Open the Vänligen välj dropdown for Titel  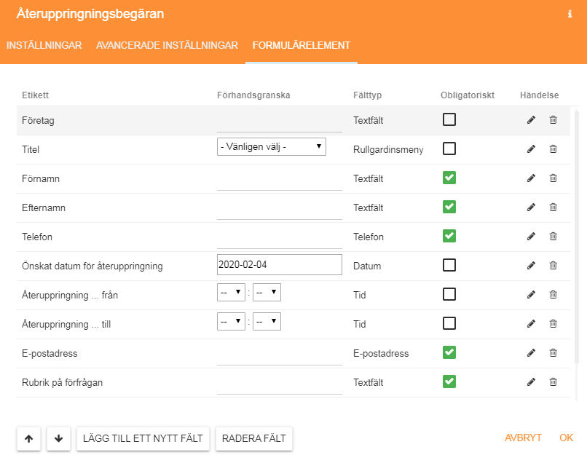[272, 146]
